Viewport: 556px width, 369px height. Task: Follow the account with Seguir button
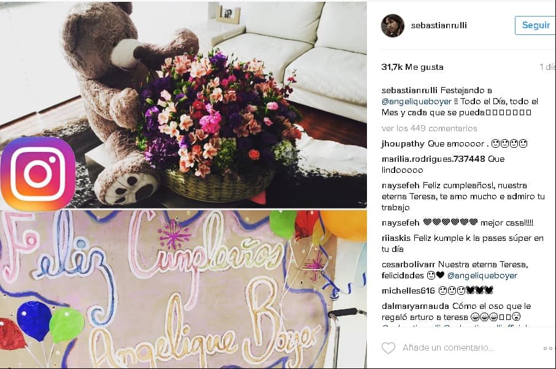pyautogui.click(x=535, y=25)
